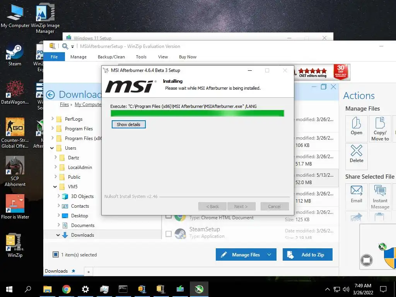Click the Manage Files button

click(x=246, y=254)
